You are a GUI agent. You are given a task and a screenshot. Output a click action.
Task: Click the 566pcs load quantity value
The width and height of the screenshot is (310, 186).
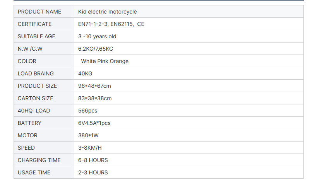pyautogui.click(x=88, y=111)
